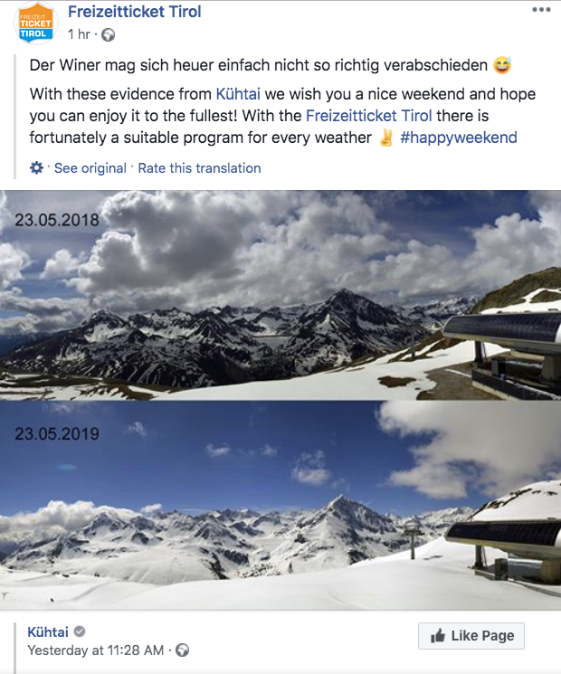Click the Freizeitticket Tirol profile logo
This screenshot has height=674, width=561.
point(35,24)
